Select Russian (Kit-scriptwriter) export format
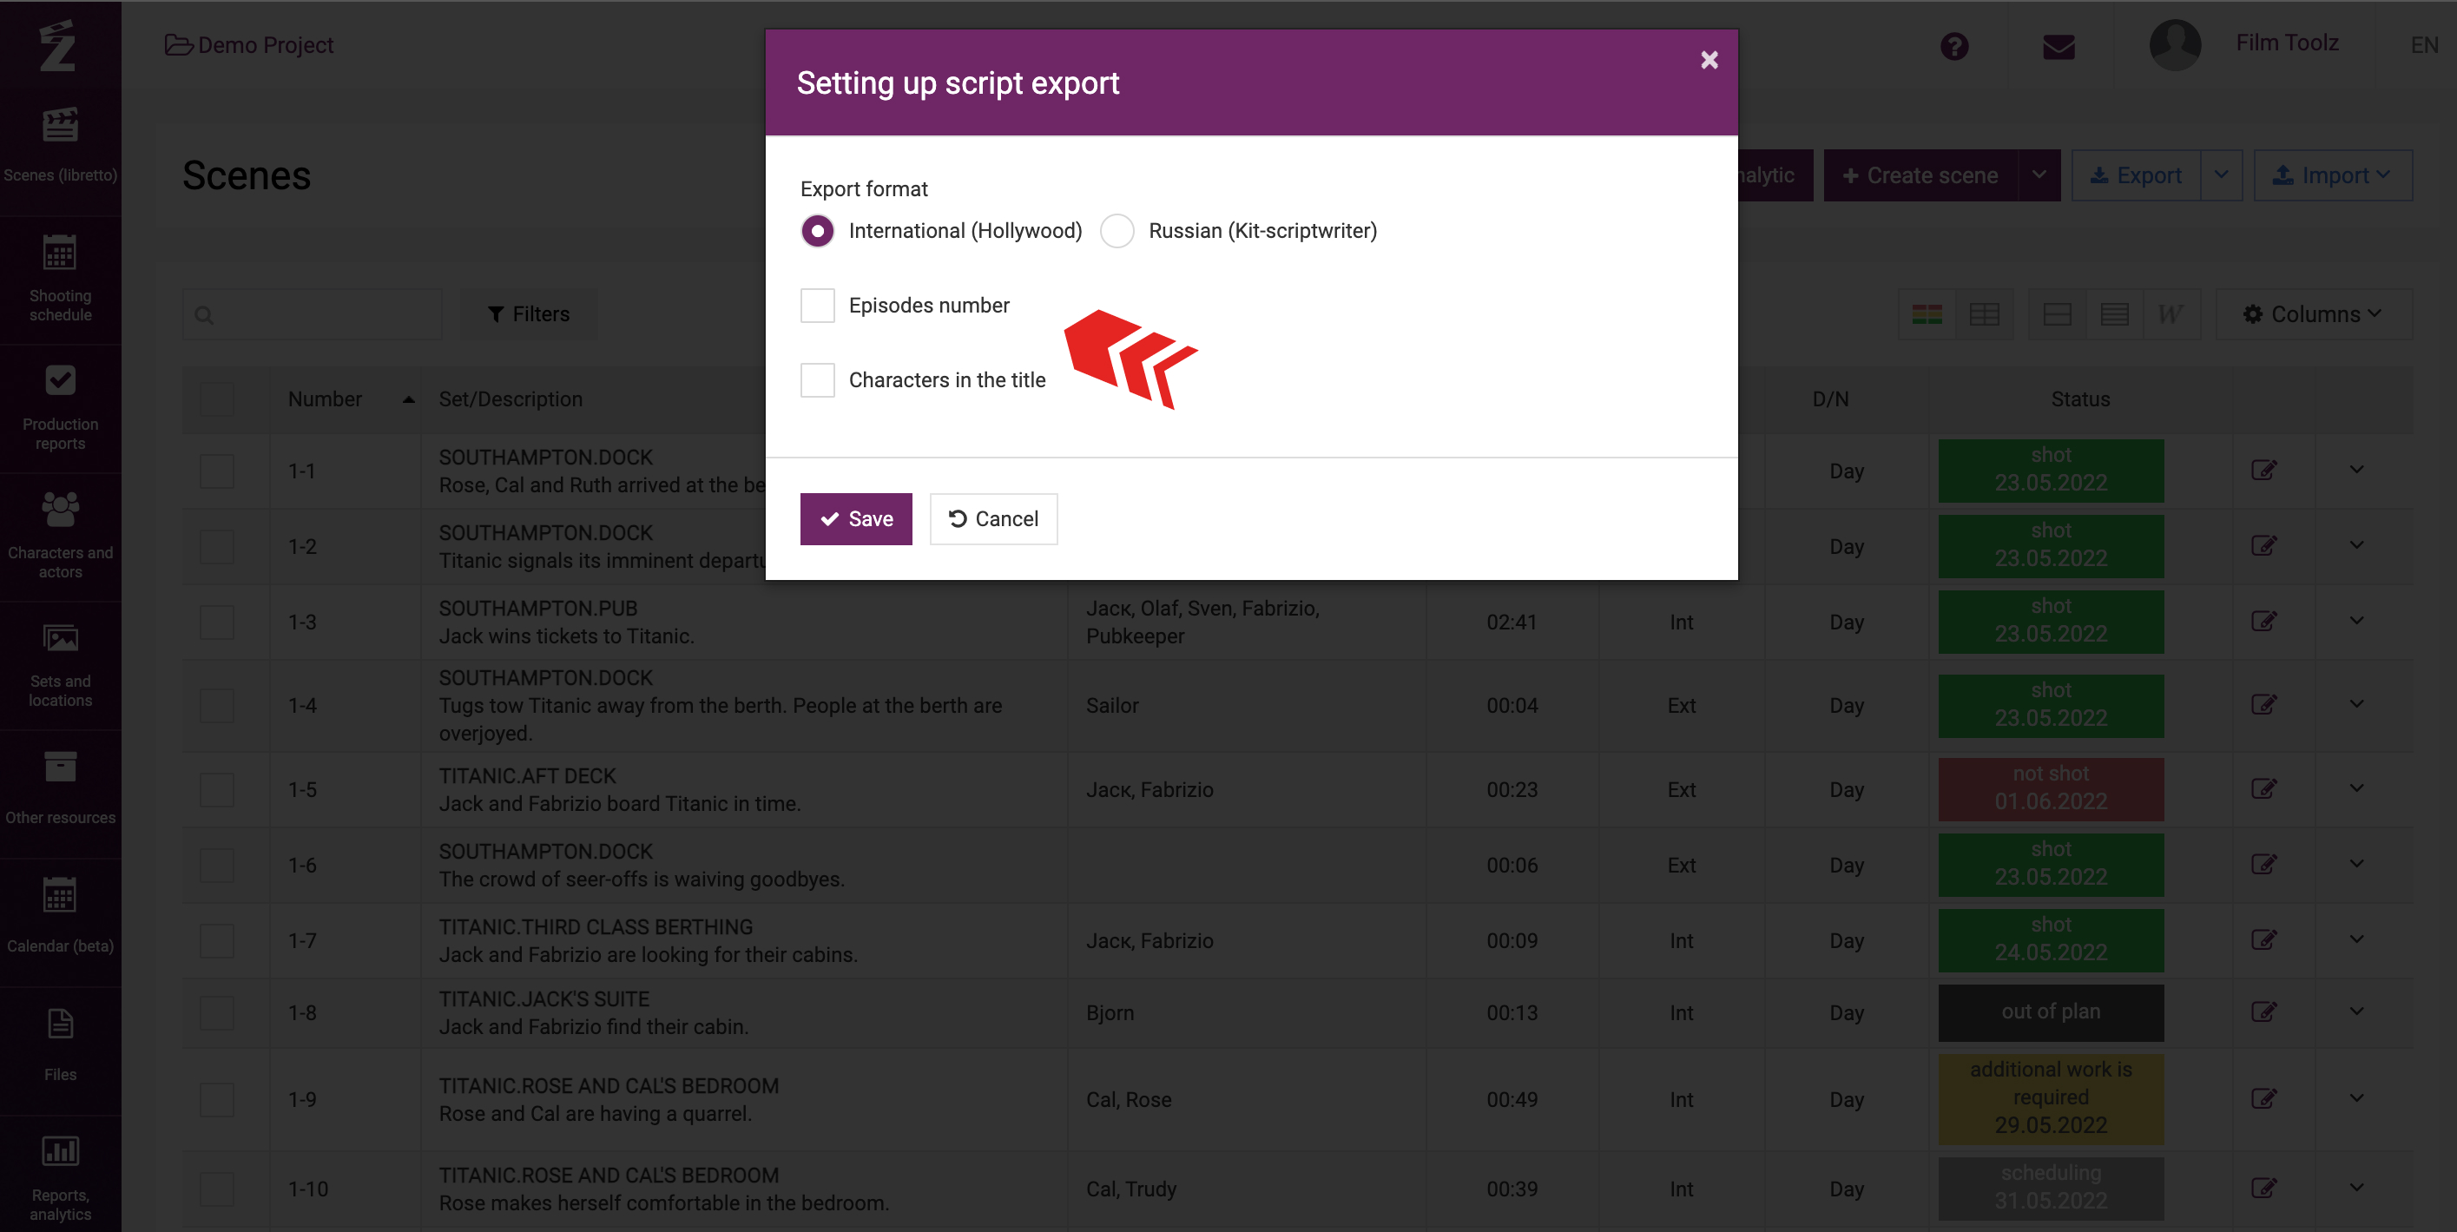Viewport: 2457px width, 1232px height. coord(1117,231)
